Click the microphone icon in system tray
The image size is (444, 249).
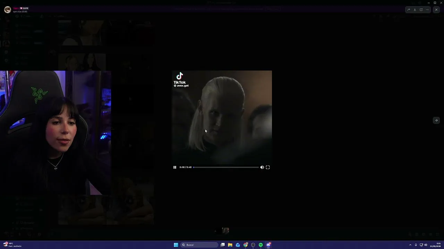(x=416, y=245)
